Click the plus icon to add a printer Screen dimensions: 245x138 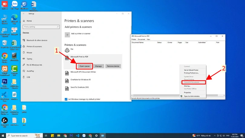(67, 35)
